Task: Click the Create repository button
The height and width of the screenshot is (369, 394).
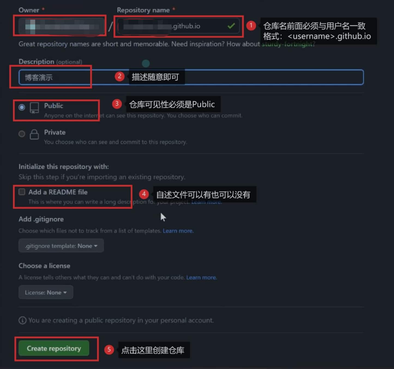Action: 54,348
